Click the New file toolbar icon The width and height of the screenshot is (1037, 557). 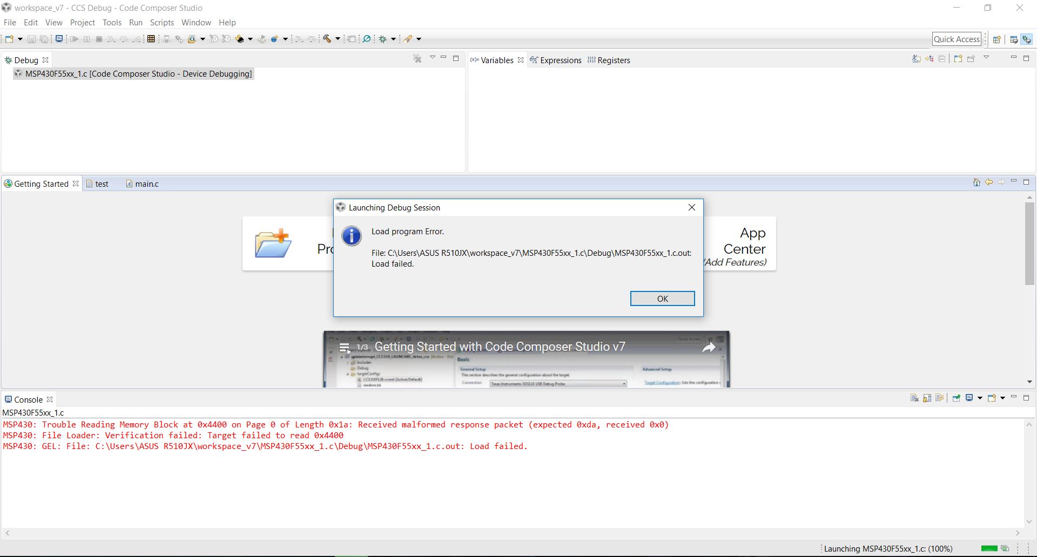9,39
